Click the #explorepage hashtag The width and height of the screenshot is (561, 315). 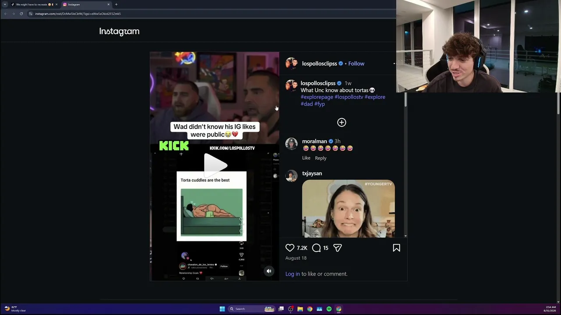coord(317,97)
